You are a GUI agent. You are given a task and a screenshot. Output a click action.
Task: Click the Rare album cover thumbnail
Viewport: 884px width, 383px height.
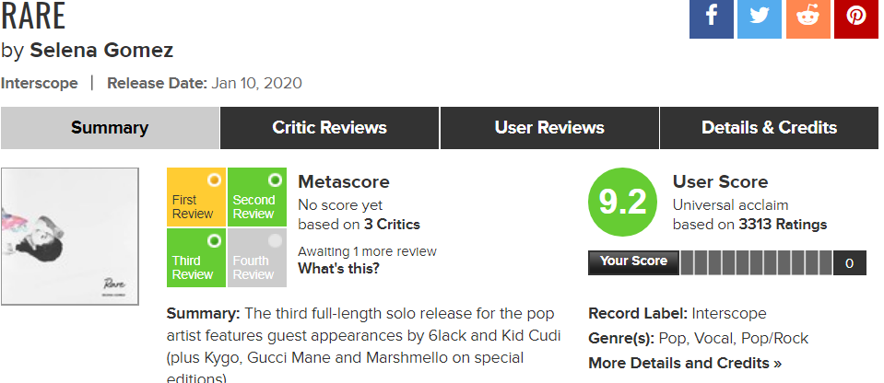(x=70, y=237)
